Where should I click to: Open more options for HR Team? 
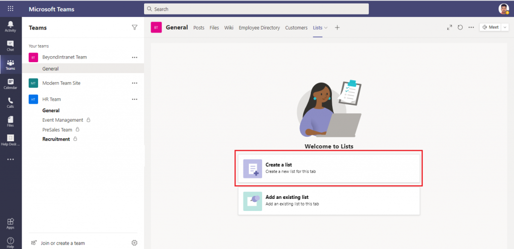135,99
